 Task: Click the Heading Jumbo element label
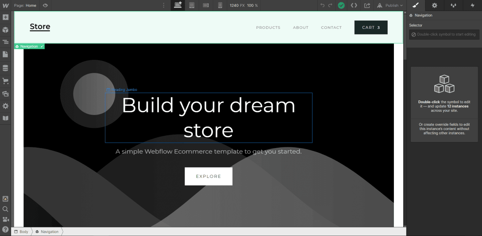pos(122,90)
